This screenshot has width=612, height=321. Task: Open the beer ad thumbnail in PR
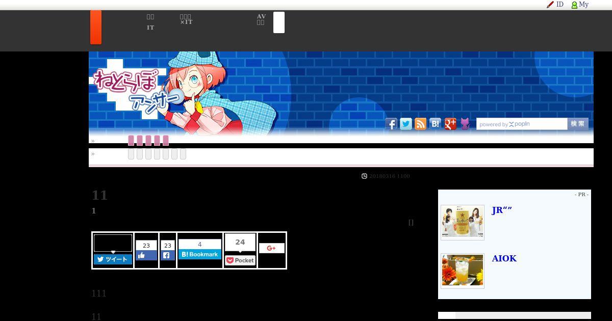click(x=463, y=222)
